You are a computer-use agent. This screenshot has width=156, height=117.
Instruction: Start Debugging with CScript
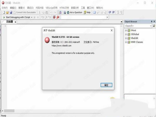tap(17, 17)
